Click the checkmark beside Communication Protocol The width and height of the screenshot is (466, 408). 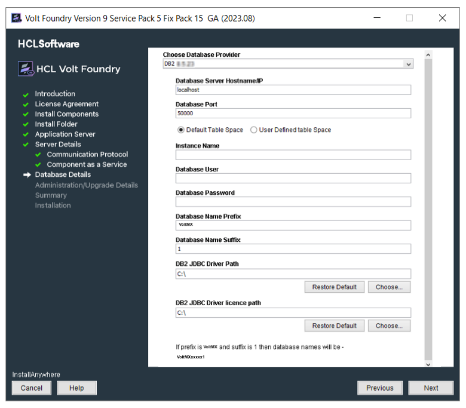38,155
